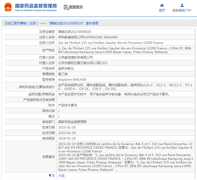The image size is (197, 180).
Task: Click management class 第三类
Action: 63,74
